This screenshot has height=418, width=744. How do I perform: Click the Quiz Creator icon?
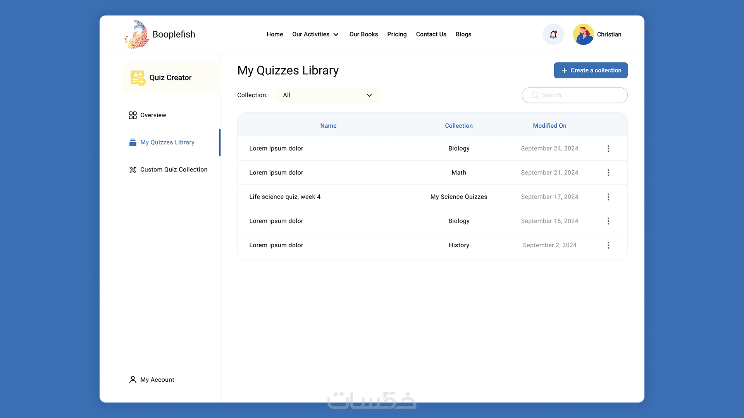(138, 78)
